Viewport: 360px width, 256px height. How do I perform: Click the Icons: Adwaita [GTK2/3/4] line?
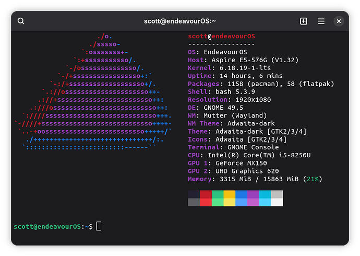click(x=237, y=139)
